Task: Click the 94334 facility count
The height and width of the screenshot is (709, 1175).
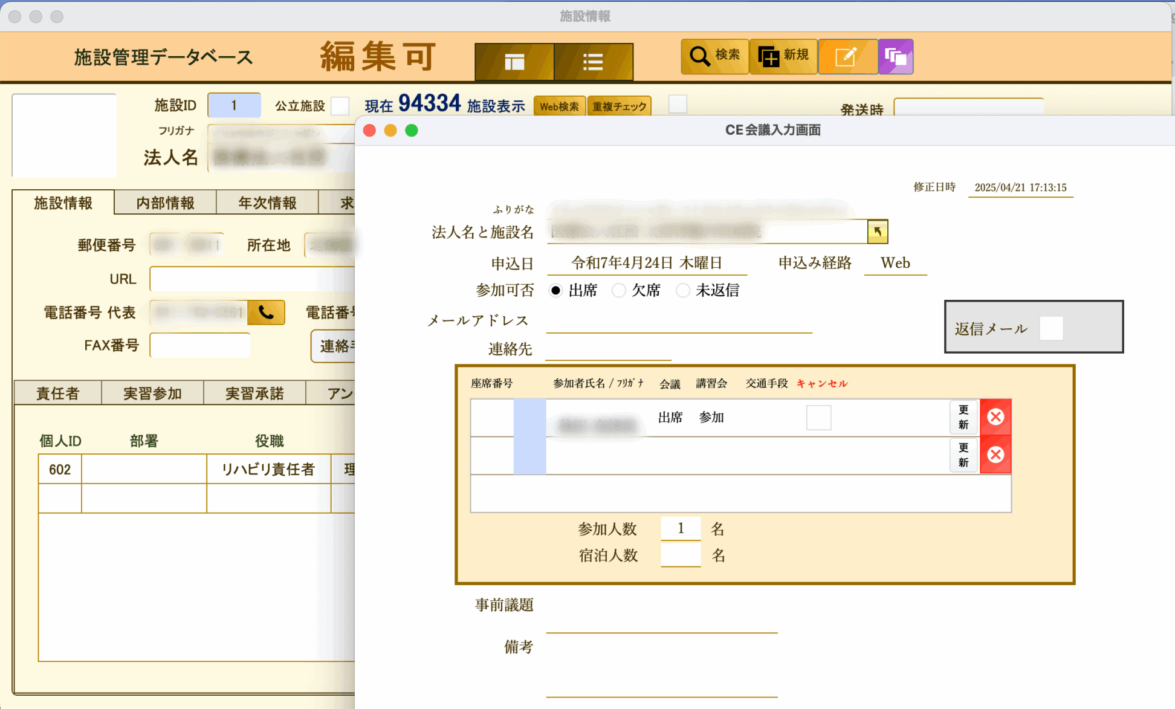Action: pyautogui.click(x=429, y=104)
